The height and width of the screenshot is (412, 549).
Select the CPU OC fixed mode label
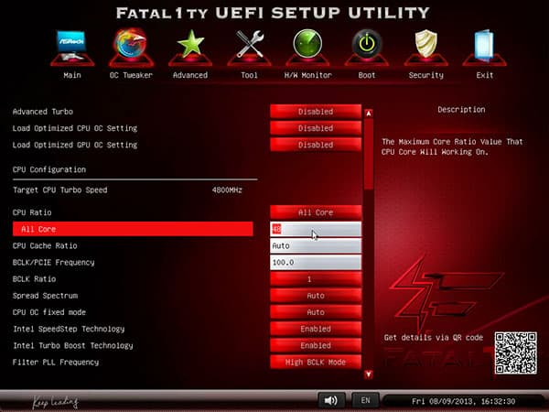(x=49, y=312)
